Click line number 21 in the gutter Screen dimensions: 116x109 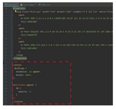click(6, 75)
